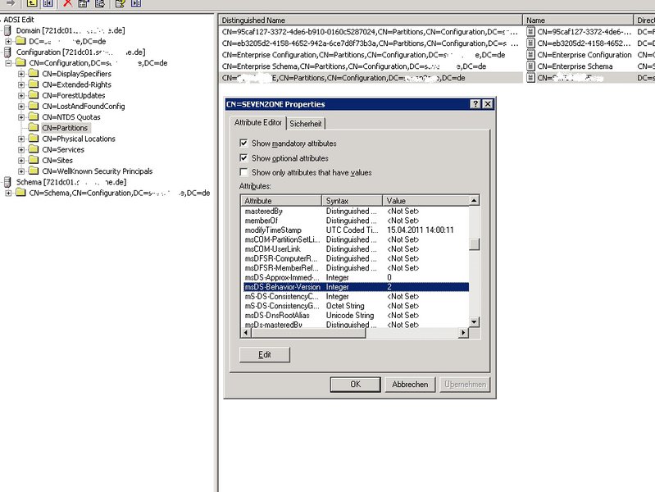Select the msDS-Behavior-Version attribute row
This screenshot has height=492, width=655.
[x=356, y=287]
